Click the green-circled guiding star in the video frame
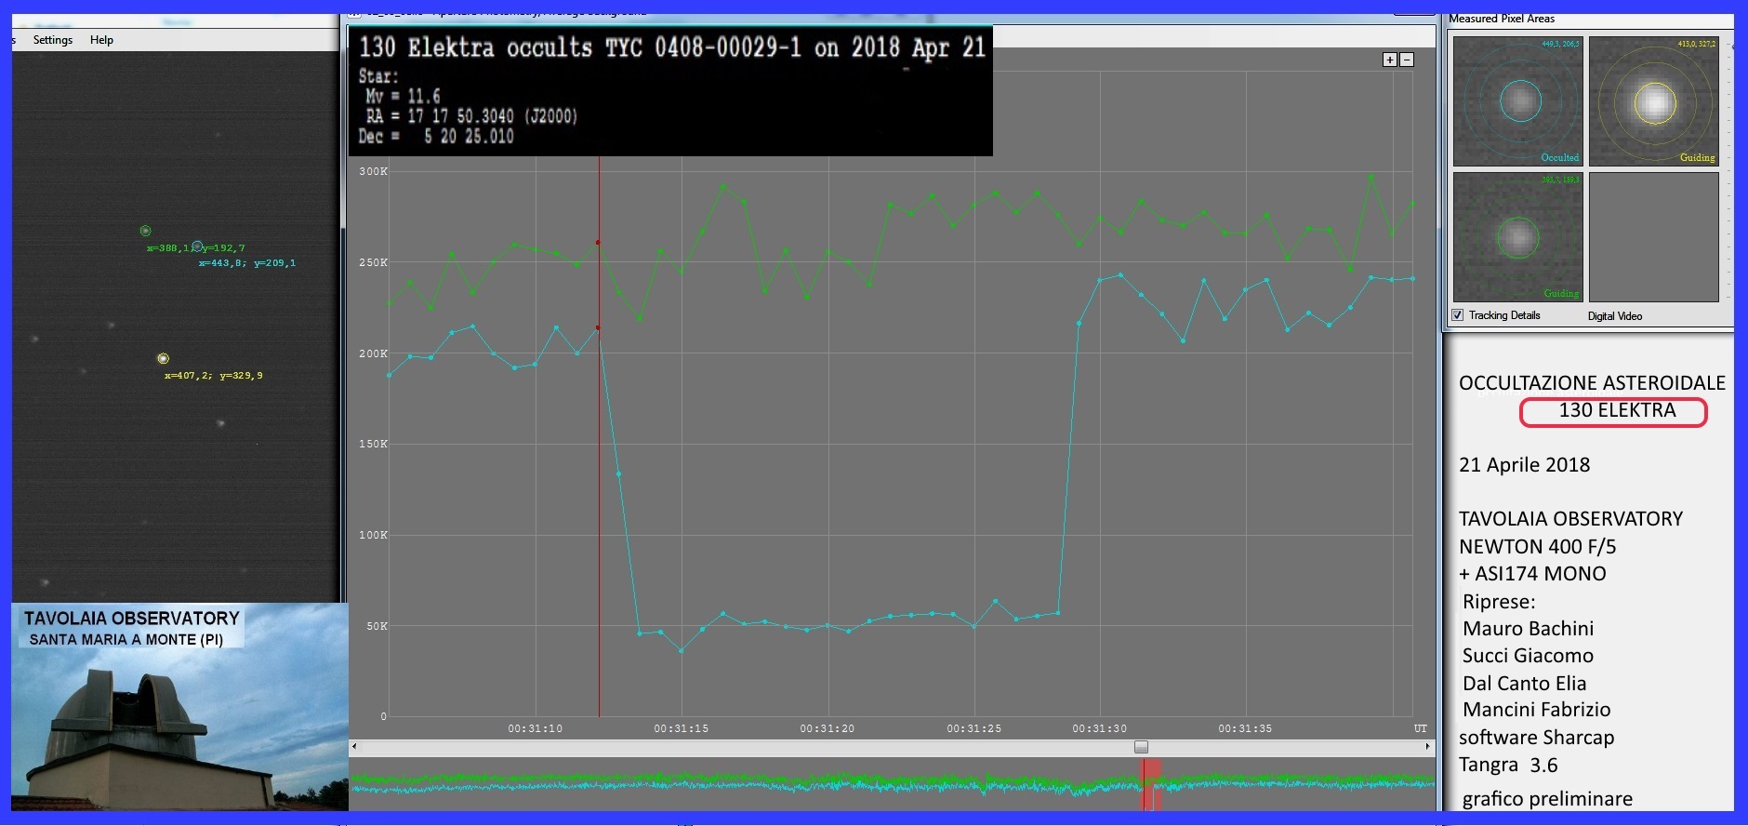This screenshot has width=1748, height=826. pos(145,230)
